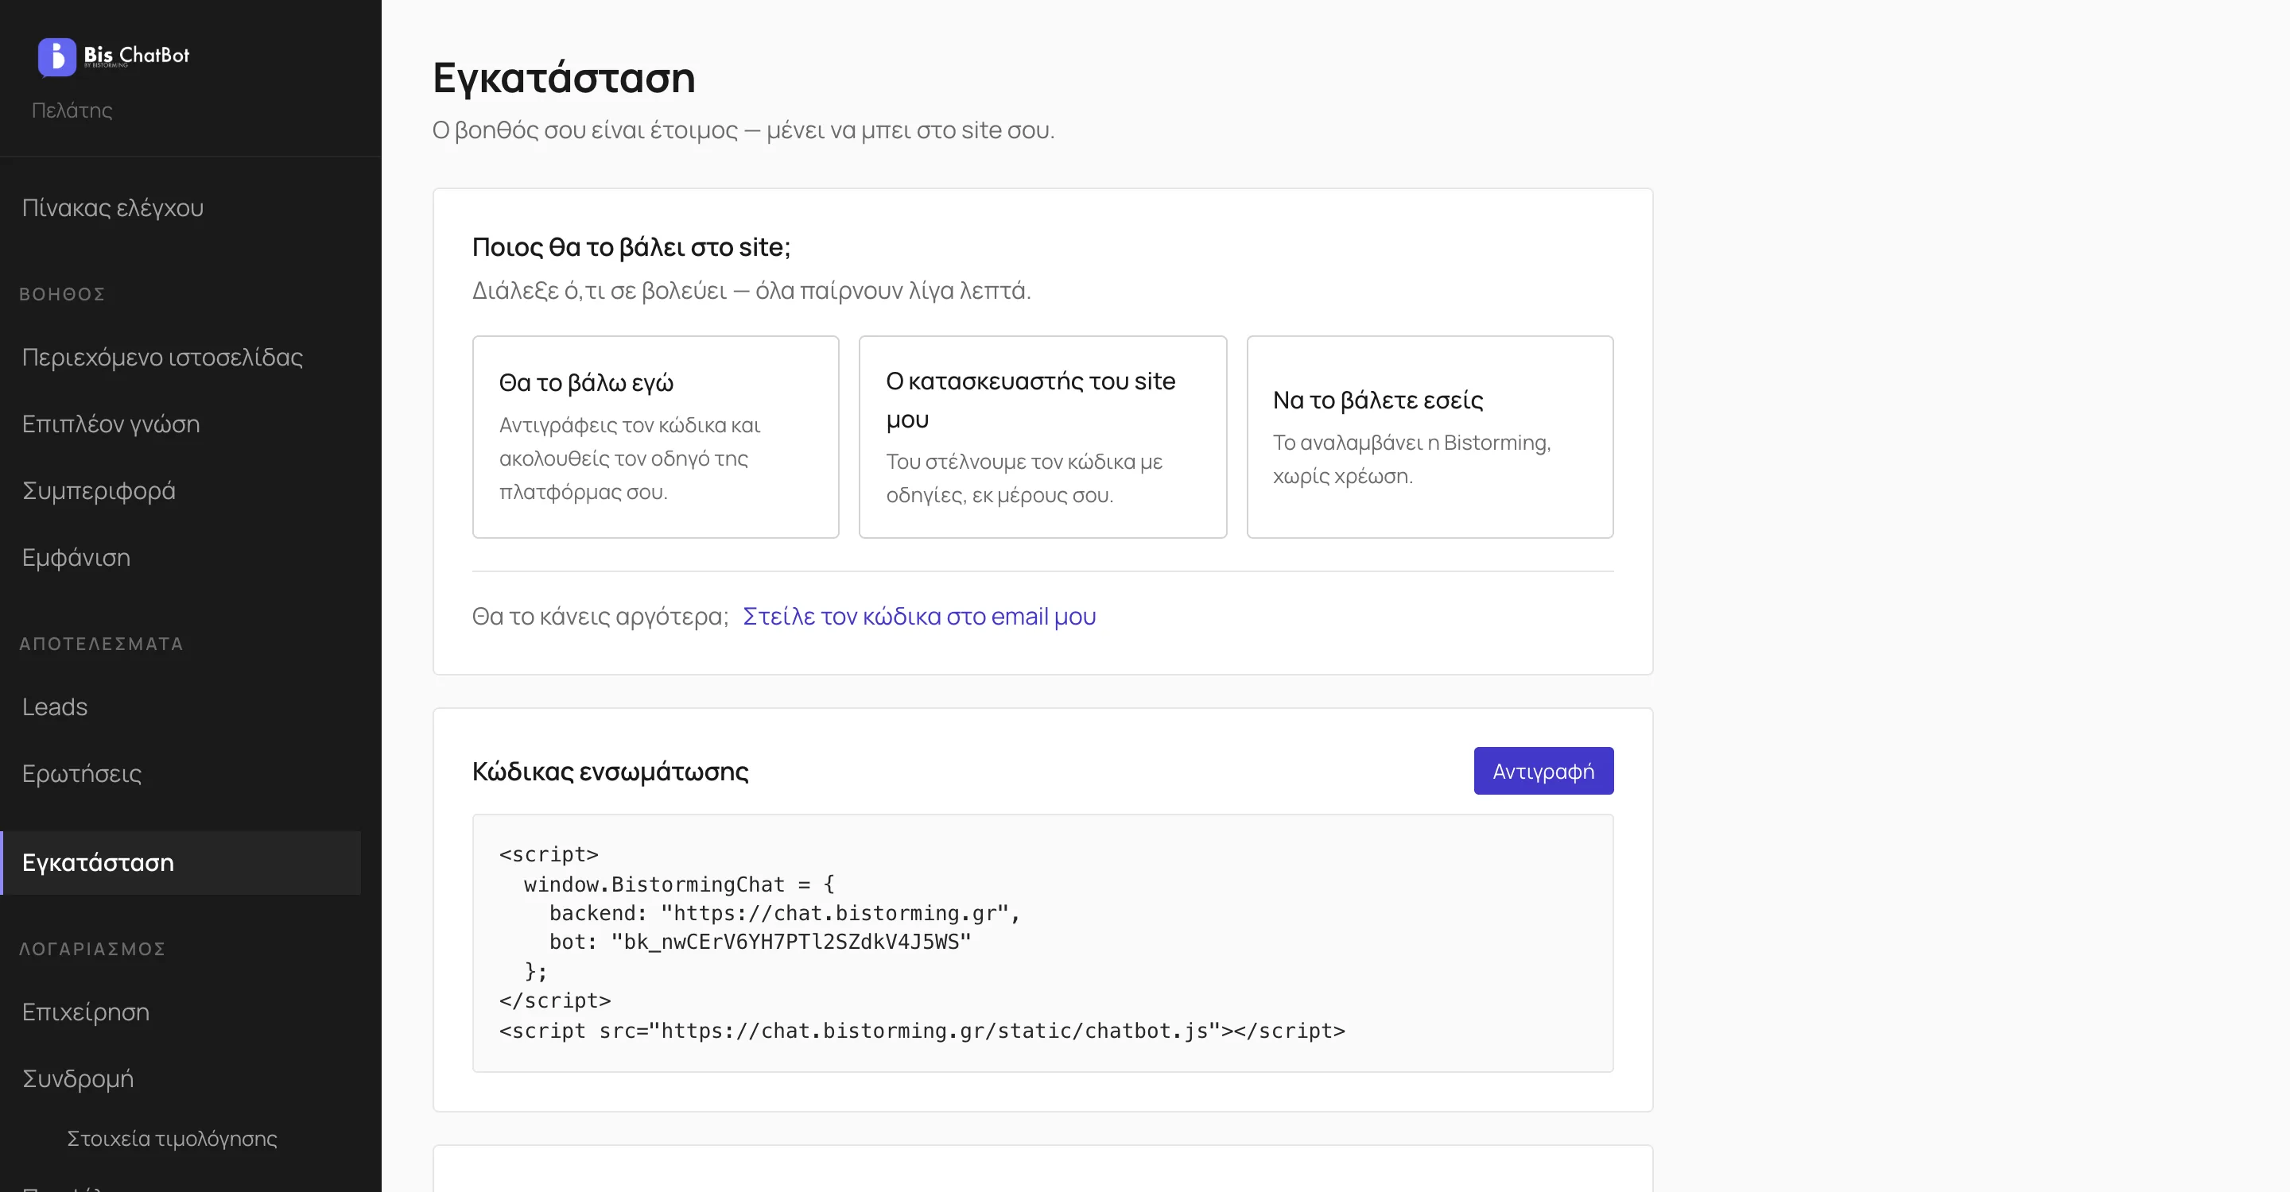The width and height of the screenshot is (2290, 1192).
Task: Open Leads in sidebar
Action: (x=55, y=707)
